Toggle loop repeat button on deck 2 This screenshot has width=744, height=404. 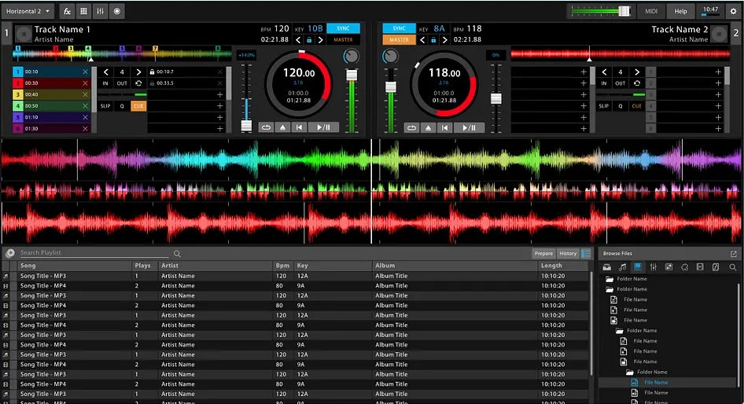411,127
